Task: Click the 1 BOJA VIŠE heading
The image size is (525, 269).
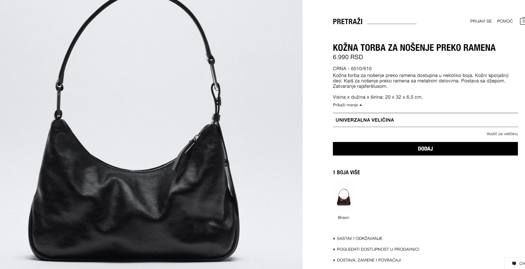Action: click(346, 172)
